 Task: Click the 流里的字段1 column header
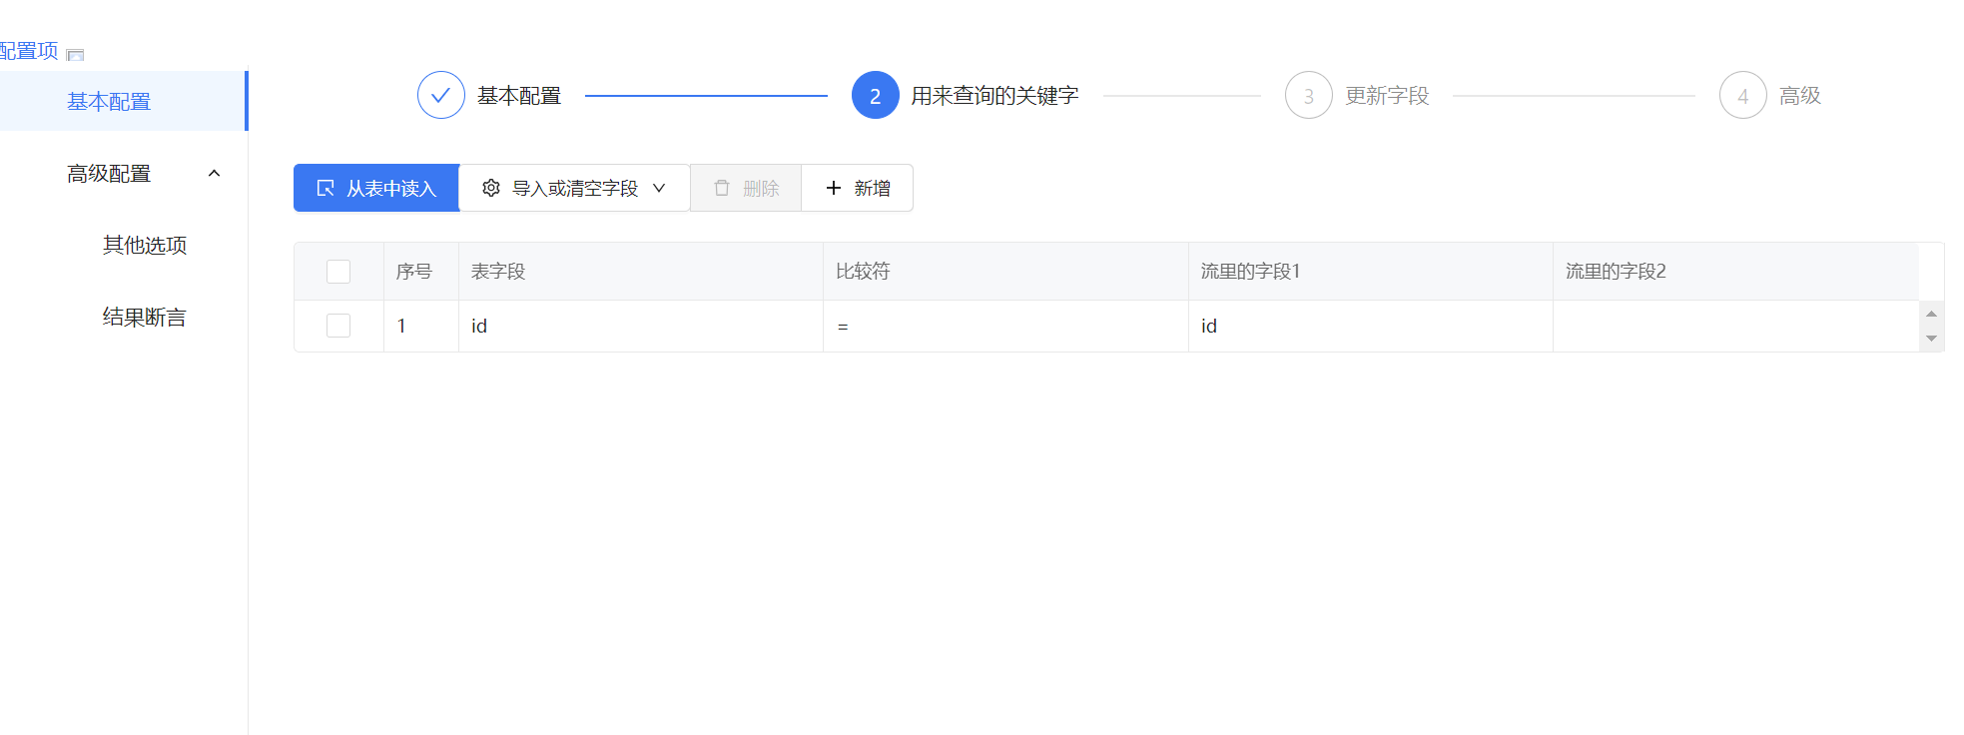coord(1371,272)
